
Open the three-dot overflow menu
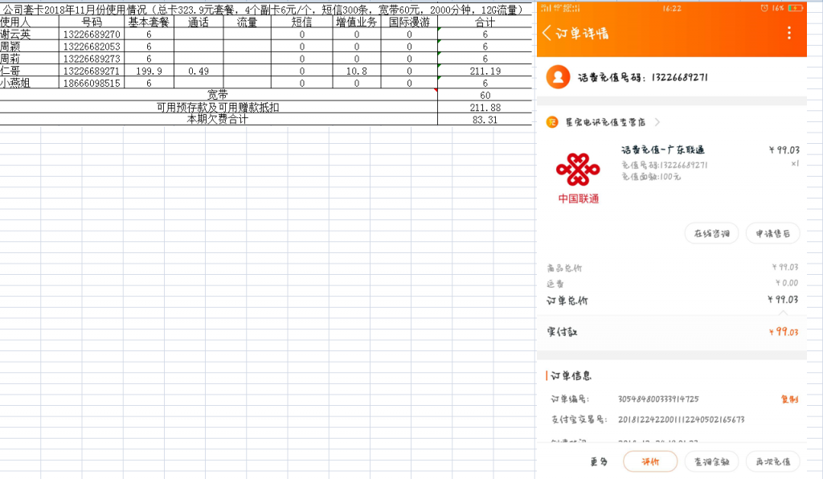click(x=788, y=33)
